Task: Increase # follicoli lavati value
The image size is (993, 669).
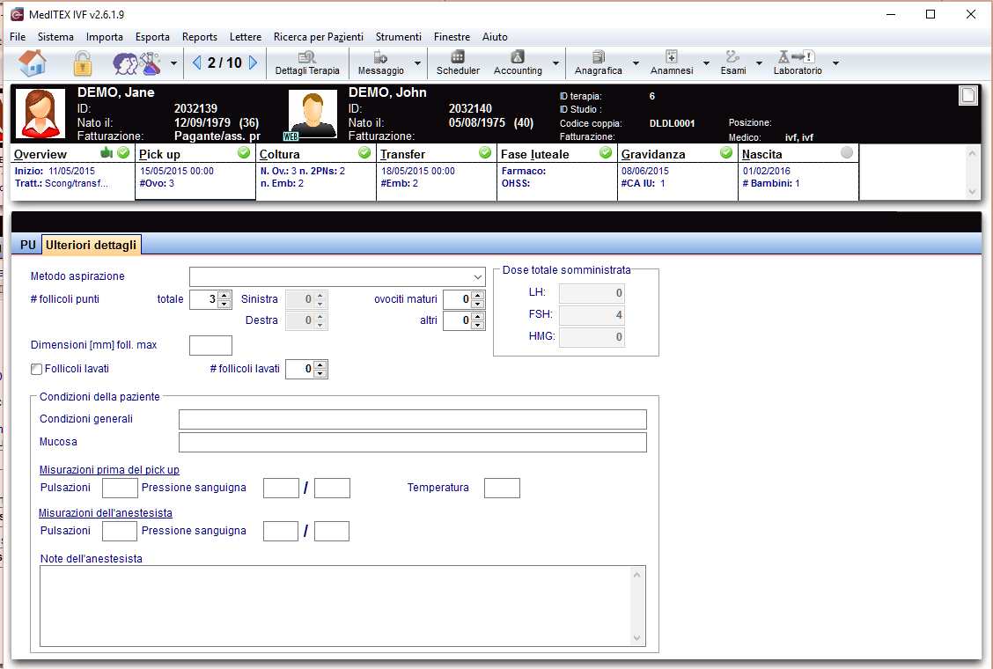Action: coord(320,365)
